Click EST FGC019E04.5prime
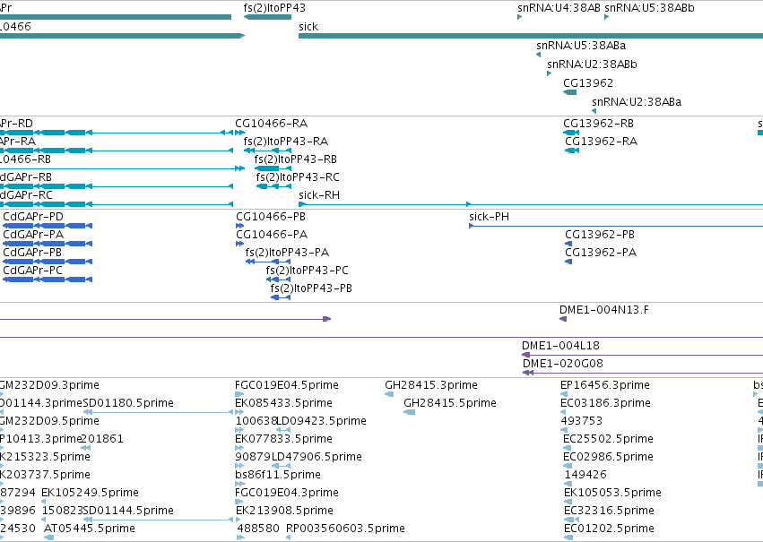763x542 pixels. click(287, 385)
